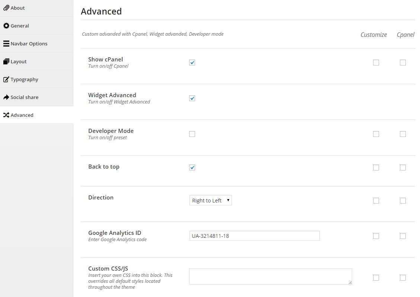420x297 pixels.
Task: Click the share arrow Social share icon
Action: pos(6,97)
